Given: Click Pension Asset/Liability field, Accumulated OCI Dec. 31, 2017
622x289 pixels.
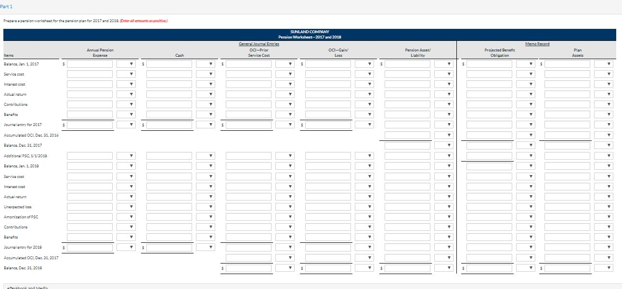Looking at the screenshot, I should click(x=407, y=258).
